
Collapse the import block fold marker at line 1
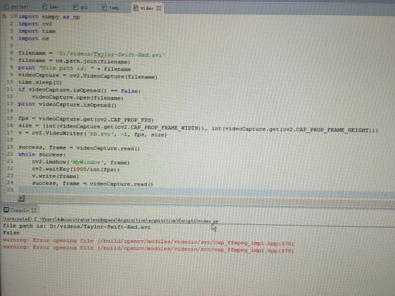pos(16,16)
